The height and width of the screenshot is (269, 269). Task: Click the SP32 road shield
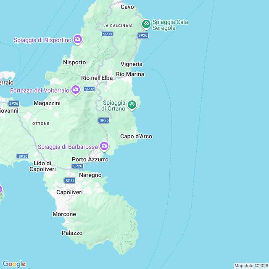[89, 89]
